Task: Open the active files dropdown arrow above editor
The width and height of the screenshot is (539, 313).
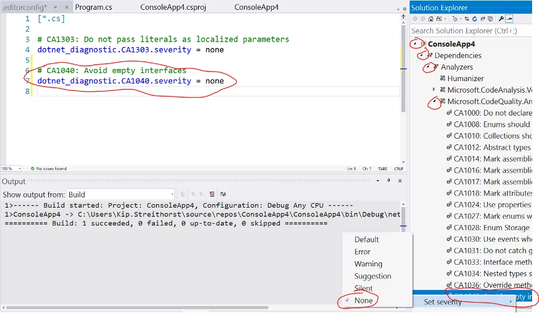Action: point(398,9)
